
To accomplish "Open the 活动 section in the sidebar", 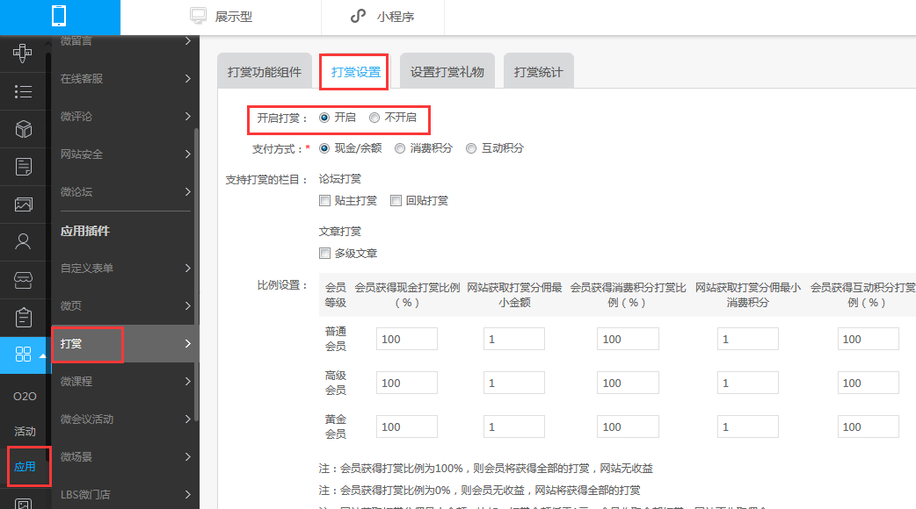I will 25,432.
